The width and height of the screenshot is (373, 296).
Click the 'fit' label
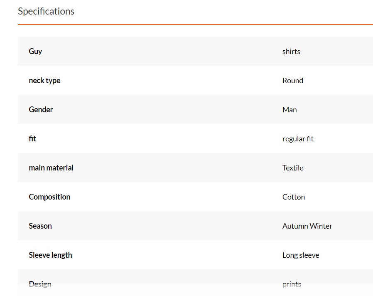32,138
